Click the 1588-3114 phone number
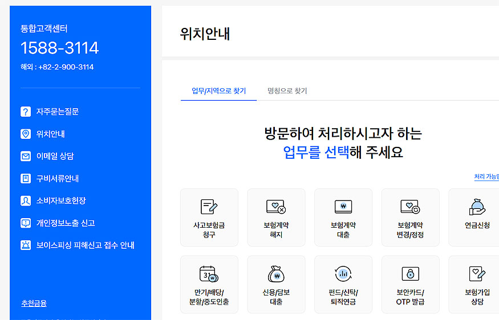The height and width of the screenshot is (320, 499). [x=59, y=48]
